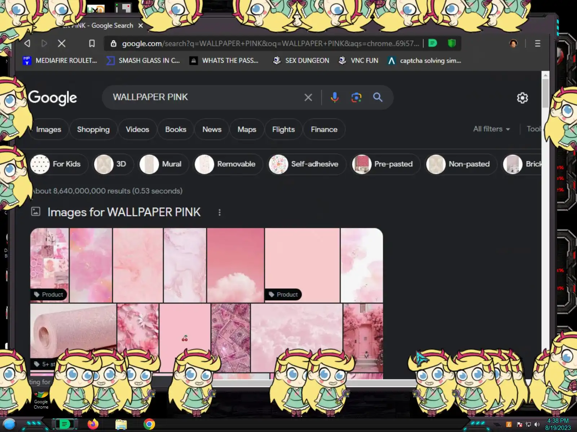Select the Removable filter chip

pyautogui.click(x=228, y=164)
